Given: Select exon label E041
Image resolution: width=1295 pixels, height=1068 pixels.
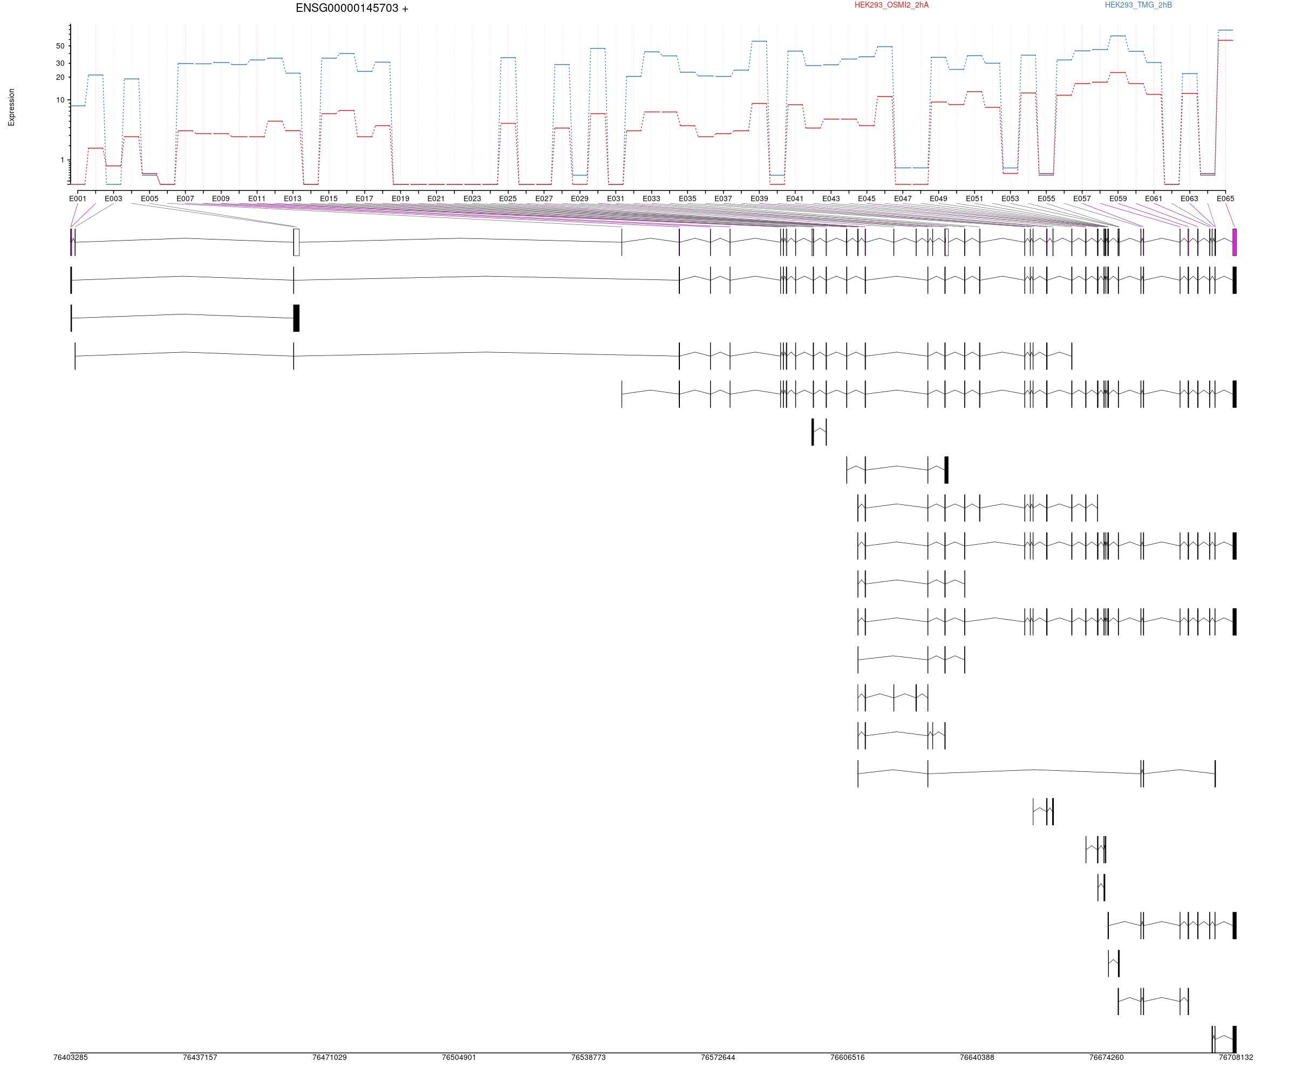Looking at the screenshot, I should [795, 198].
